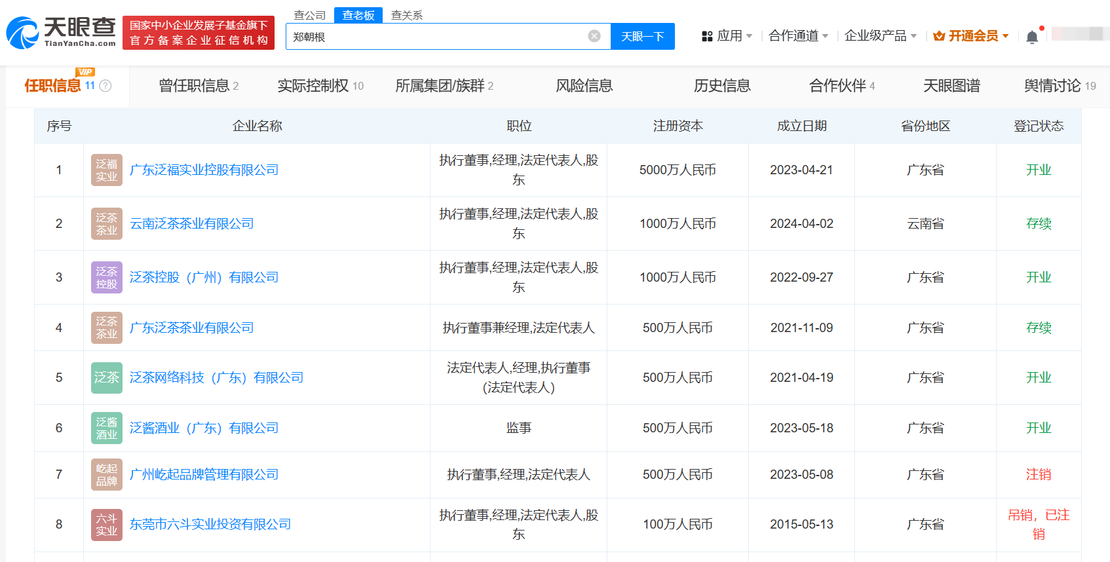1110x562 pixels.
Task: Open the 历史信息 tab
Action: pyautogui.click(x=722, y=86)
